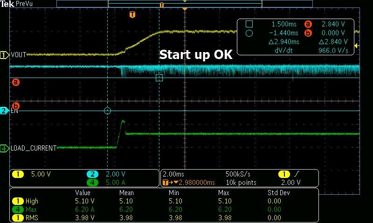373x223 pixels.
Task: Click the Max column header
Action: (x=224, y=193)
